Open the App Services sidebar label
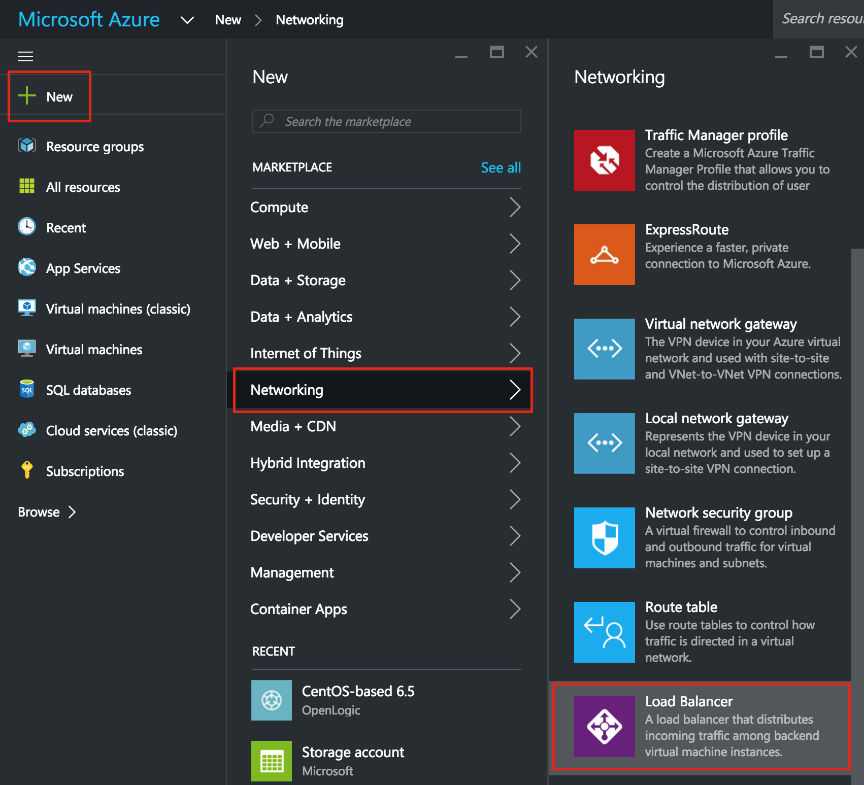The width and height of the screenshot is (864, 785). [x=83, y=268]
